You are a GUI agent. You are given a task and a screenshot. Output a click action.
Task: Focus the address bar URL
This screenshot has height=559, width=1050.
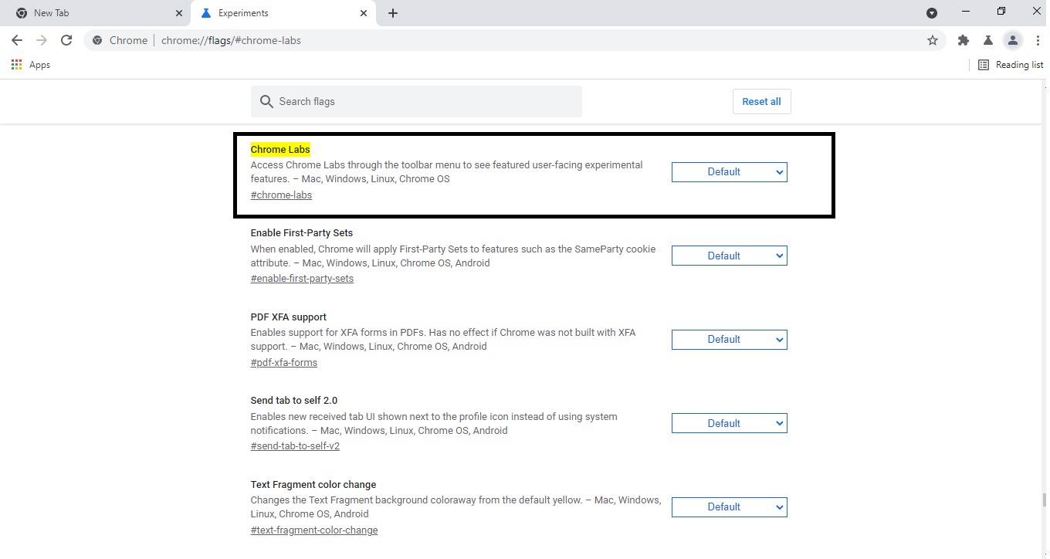click(231, 40)
